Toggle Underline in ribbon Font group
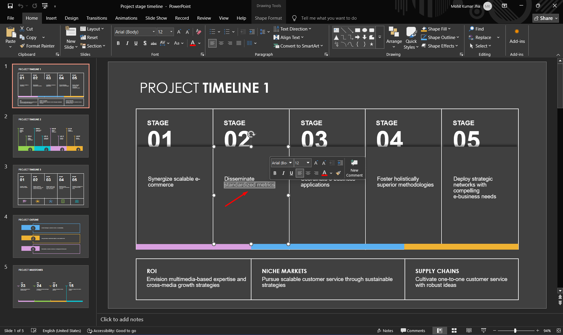 pyautogui.click(x=136, y=43)
